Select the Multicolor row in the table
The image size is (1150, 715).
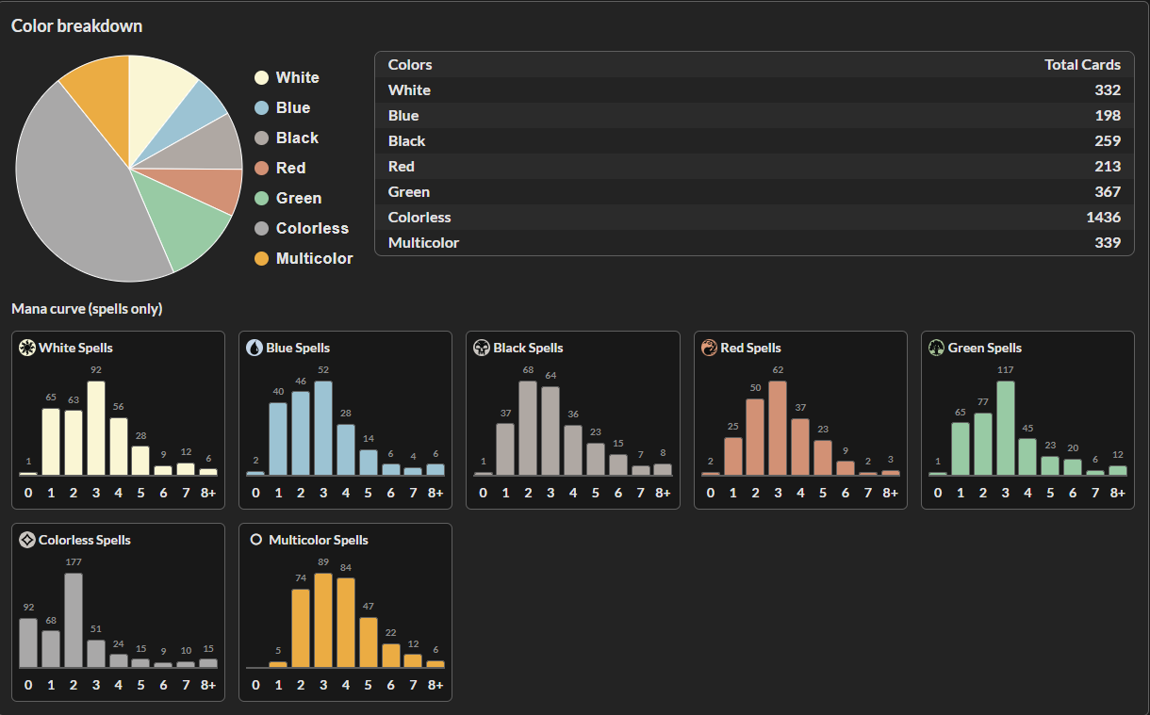754,243
